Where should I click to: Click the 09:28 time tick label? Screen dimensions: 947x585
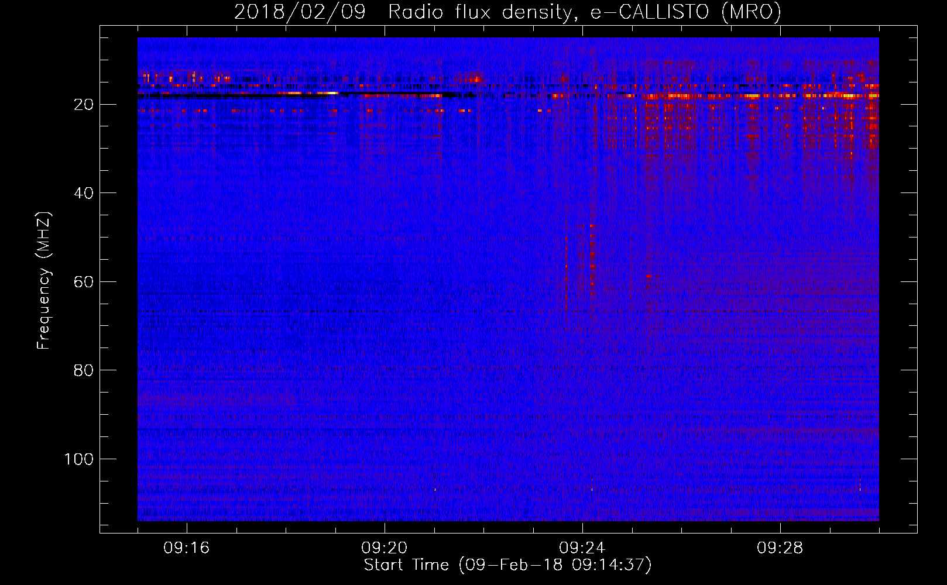pyautogui.click(x=780, y=548)
